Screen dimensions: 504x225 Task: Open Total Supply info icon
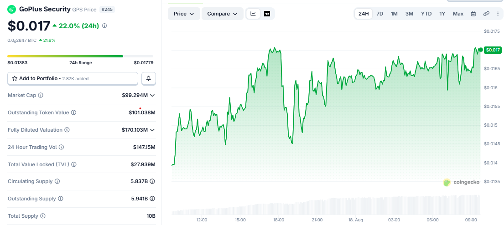43,216
